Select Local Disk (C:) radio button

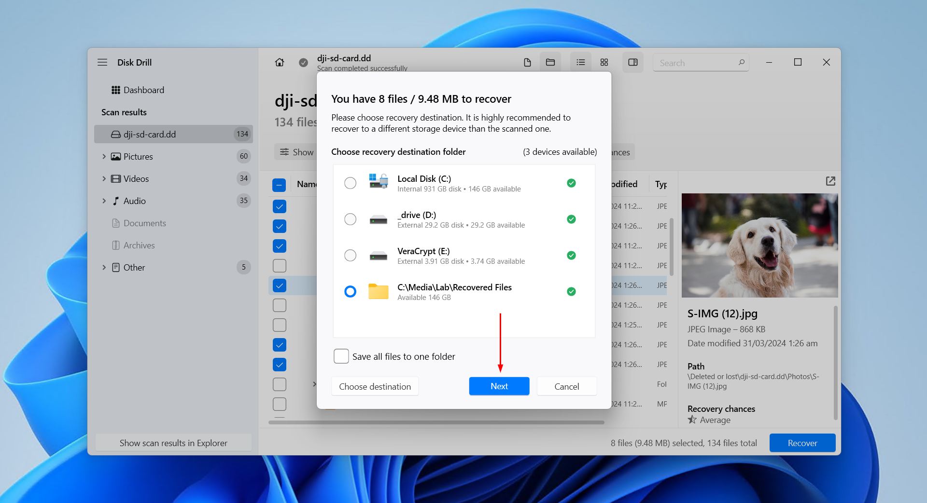350,183
